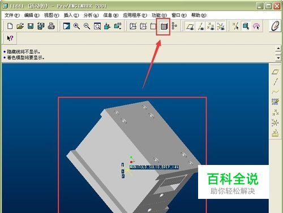Select the coordinate system label on model
This screenshot has height=213, width=283.
[154, 167]
